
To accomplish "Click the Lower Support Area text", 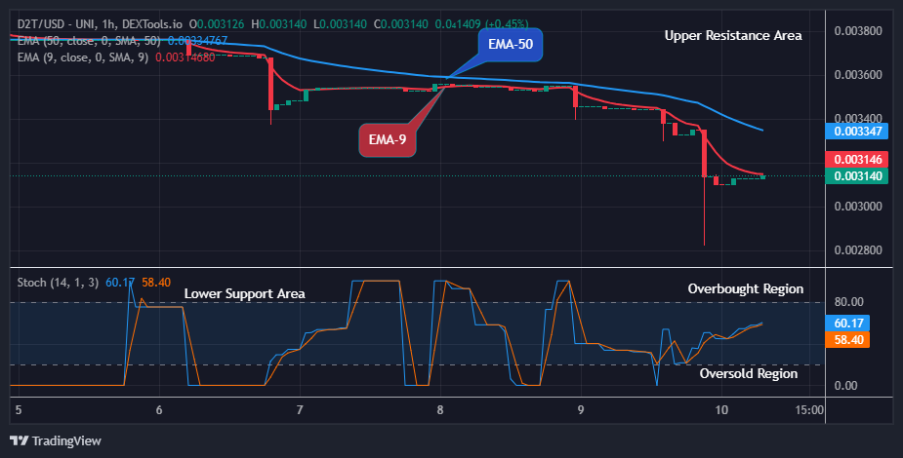I will click(244, 293).
